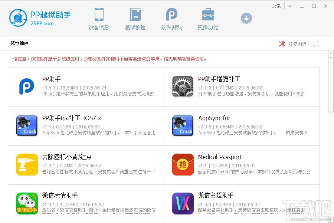Open the 微信主题助手 plugin title

[216, 195]
